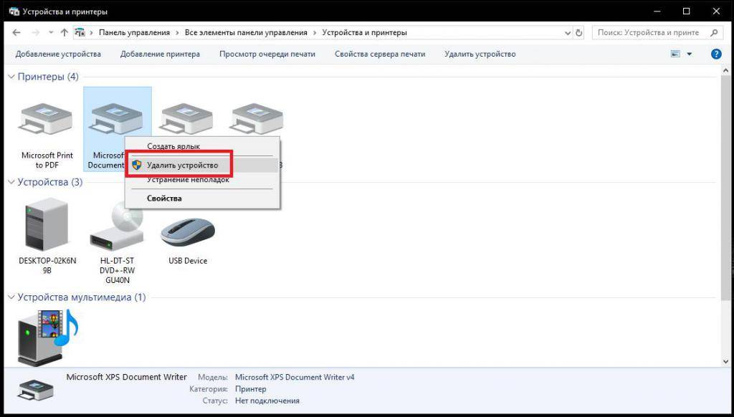The image size is (734, 417).
Task: Click the DESKTOP-02K6N9B label
Action: coord(47,265)
